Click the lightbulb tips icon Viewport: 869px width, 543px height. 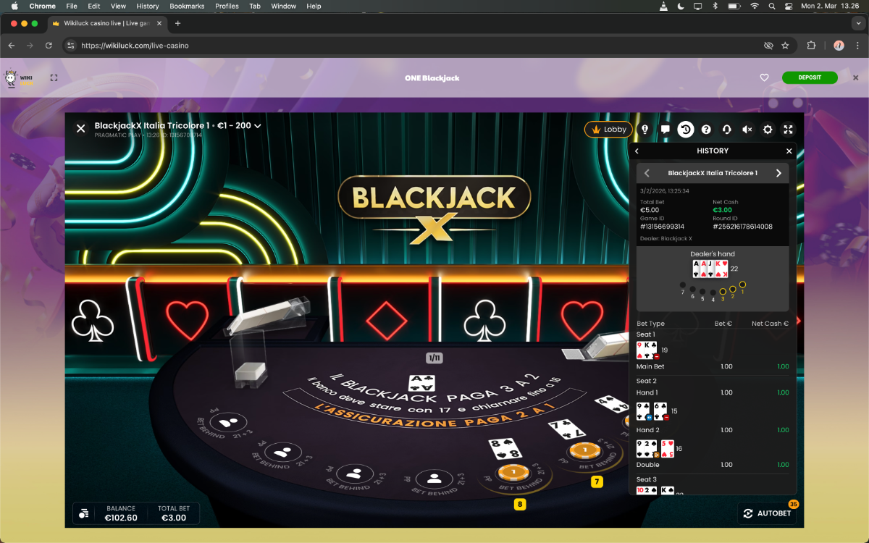(645, 130)
